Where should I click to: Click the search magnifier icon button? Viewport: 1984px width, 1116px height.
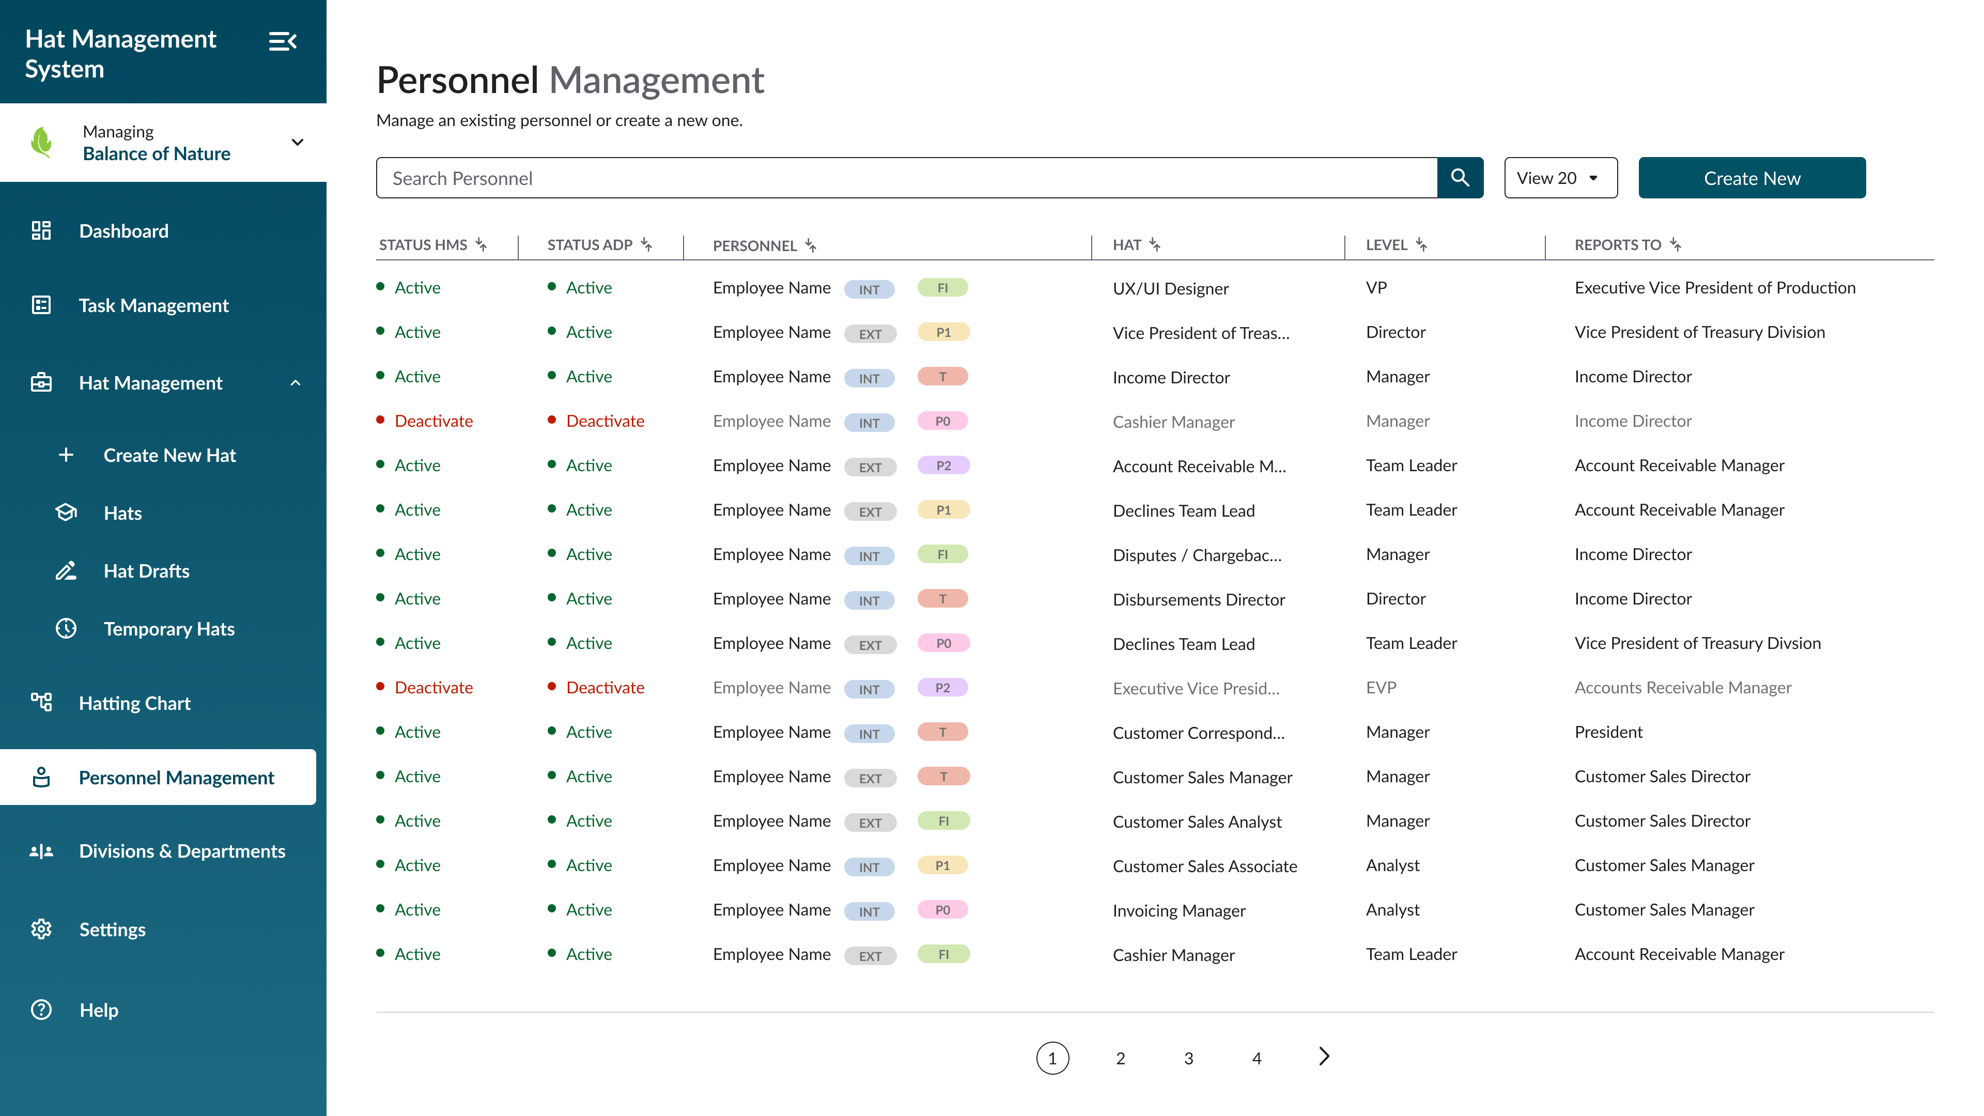[x=1460, y=178]
